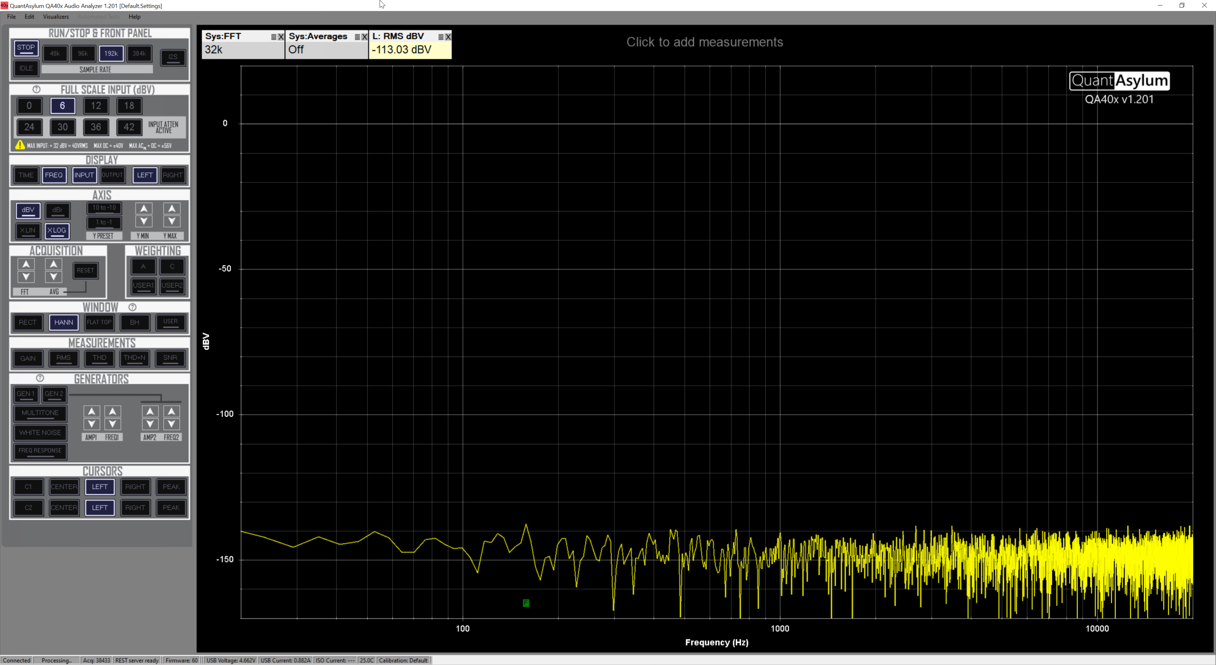Click FREQ2 up arrow
The width and height of the screenshot is (1216, 665).
171,412
